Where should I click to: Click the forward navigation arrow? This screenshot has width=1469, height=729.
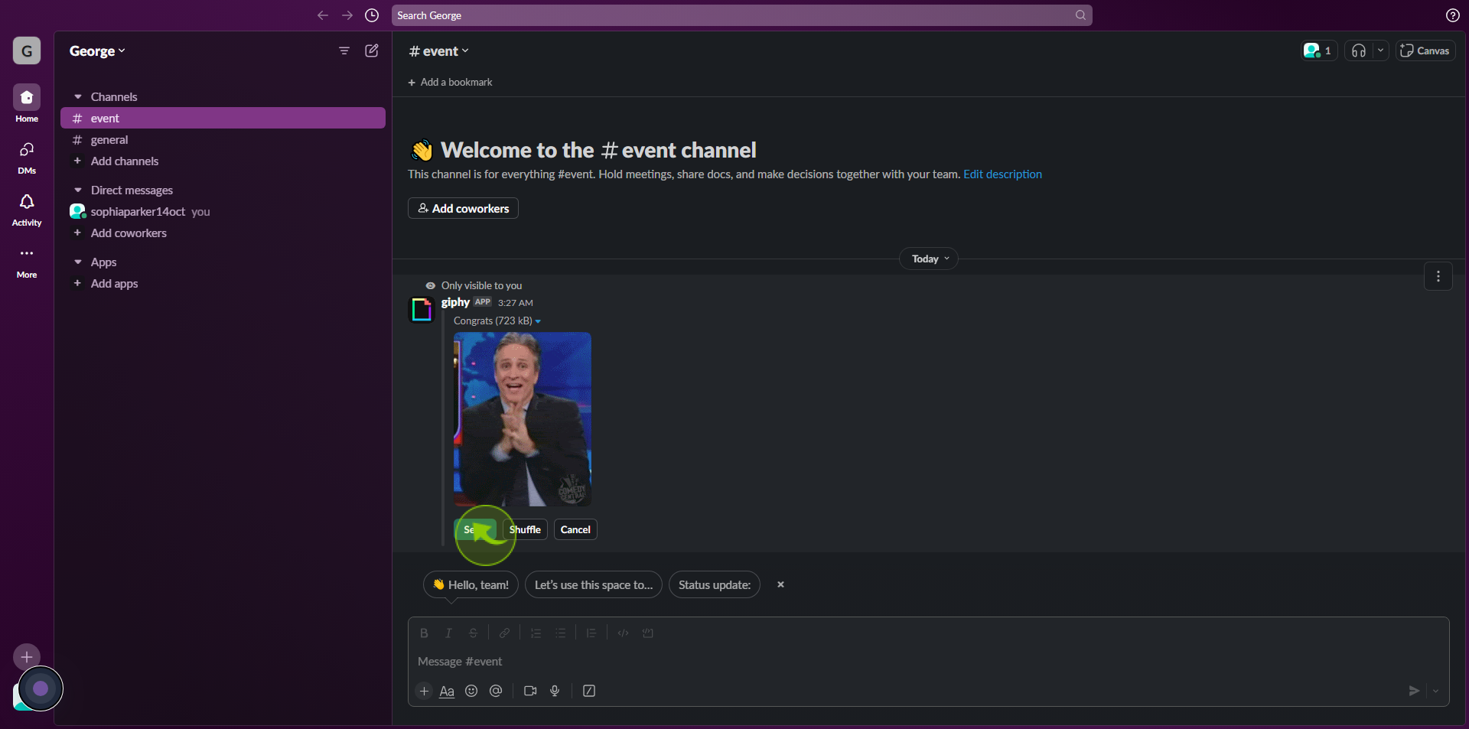pyautogui.click(x=347, y=15)
